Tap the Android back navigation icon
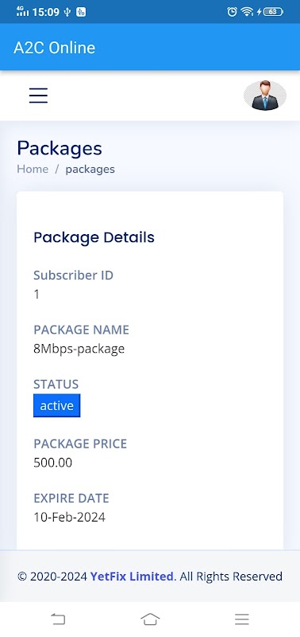Viewport: 300px width, 637px height. 58,619
